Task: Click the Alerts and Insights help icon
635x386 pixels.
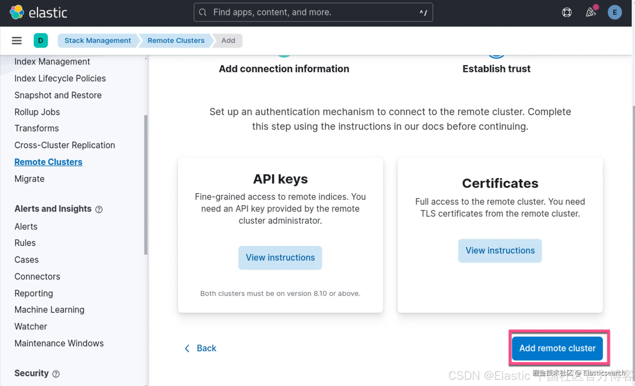Action: [99, 209]
